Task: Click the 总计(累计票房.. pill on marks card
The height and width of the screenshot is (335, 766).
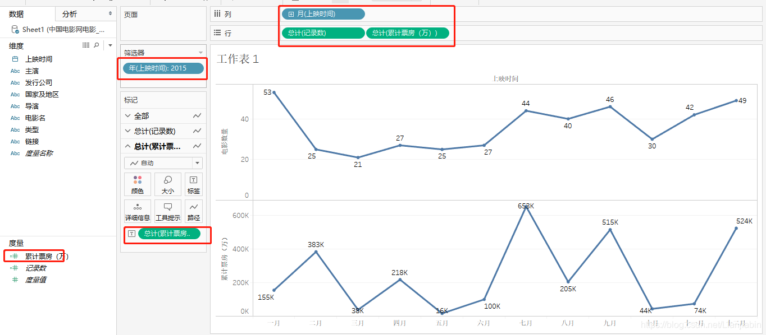Action: click(x=169, y=234)
